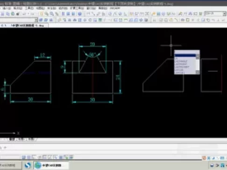
Task: Click the Model layout tab below canvas
Action: point(12,139)
